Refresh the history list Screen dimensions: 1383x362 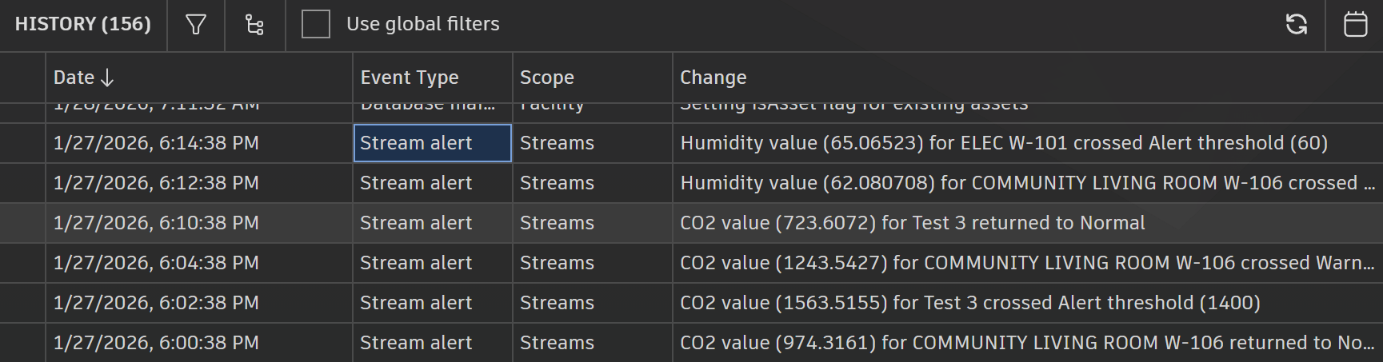(1296, 25)
